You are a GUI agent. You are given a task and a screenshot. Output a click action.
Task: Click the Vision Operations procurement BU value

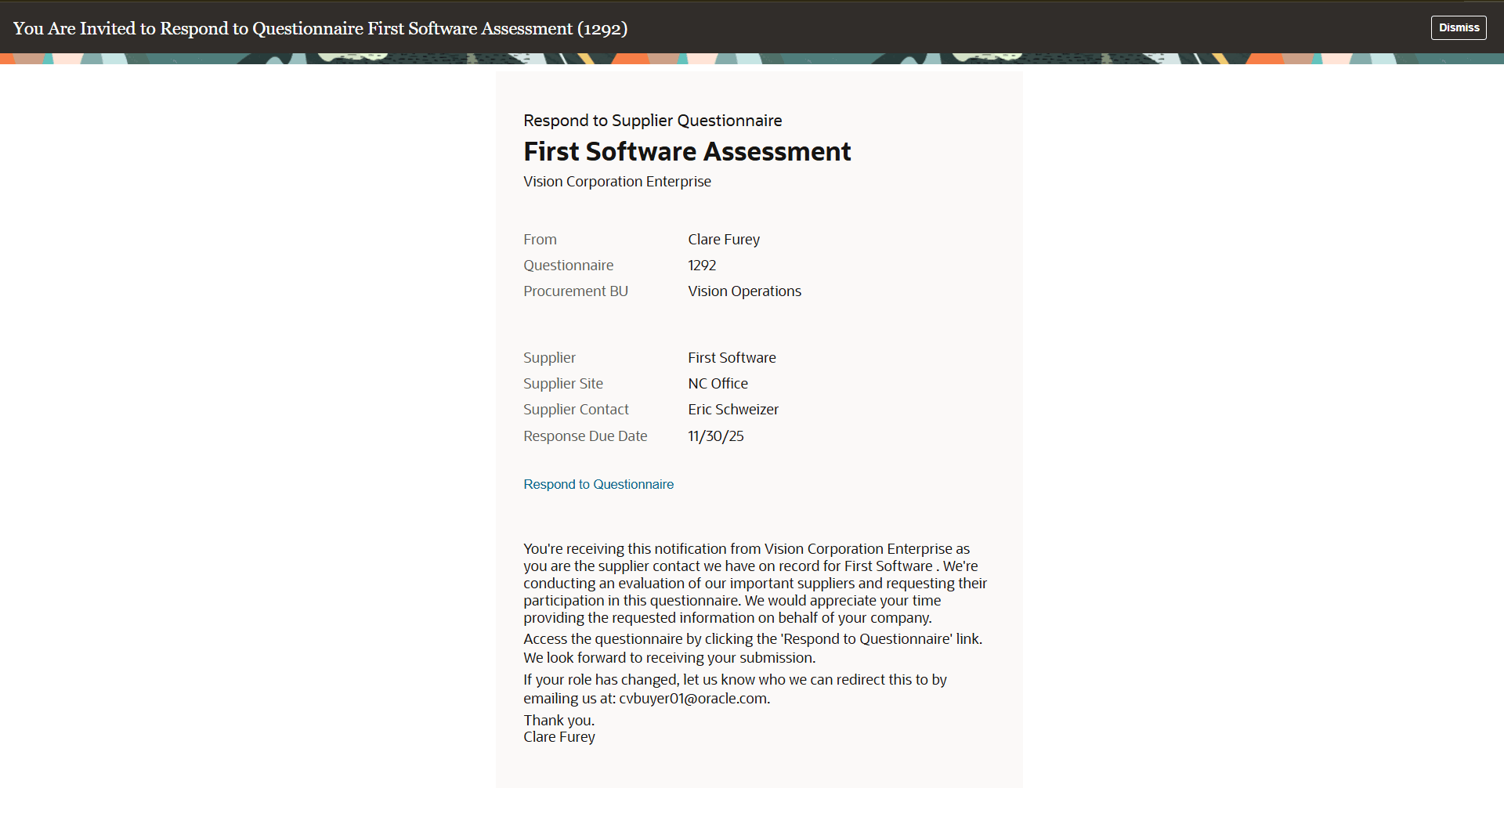point(744,291)
